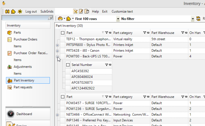Image resolution: width=205 pixels, height=126 pixels.
Task: Select serial number APC124492922
Action: tap(91, 88)
